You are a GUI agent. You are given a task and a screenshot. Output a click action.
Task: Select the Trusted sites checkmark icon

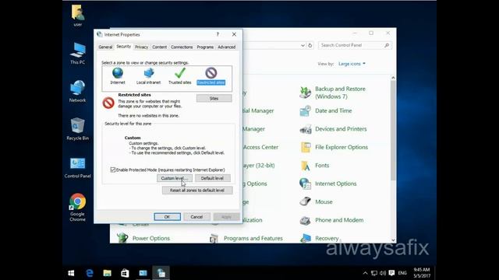pyautogui.click(x=180, y=73)
